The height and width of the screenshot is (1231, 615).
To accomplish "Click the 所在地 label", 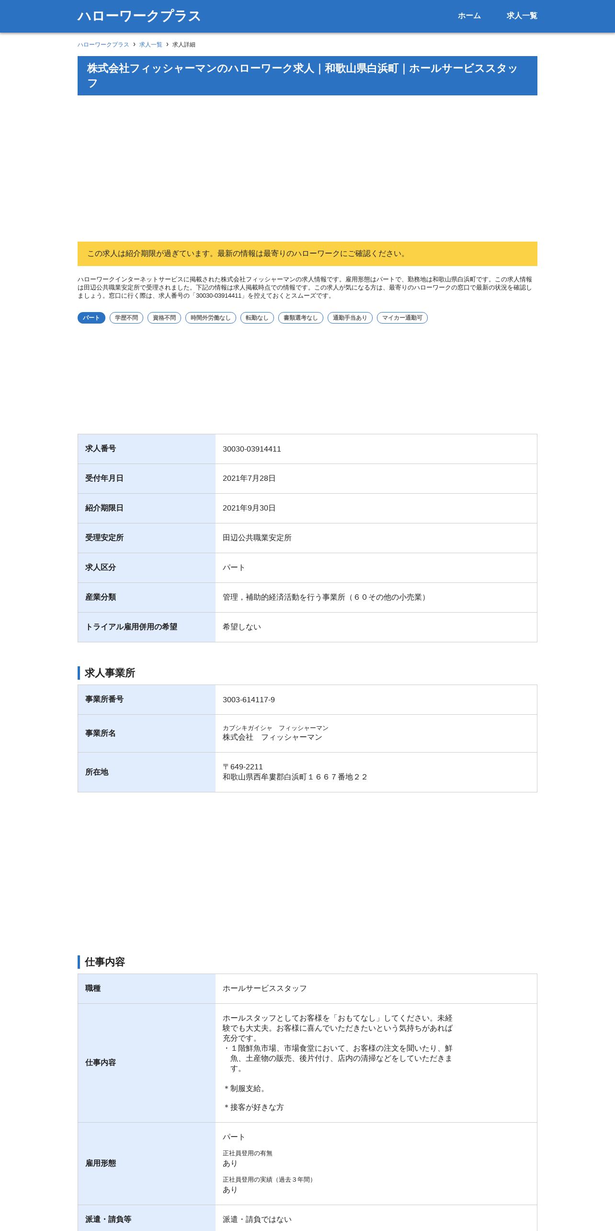I will 97,772.
